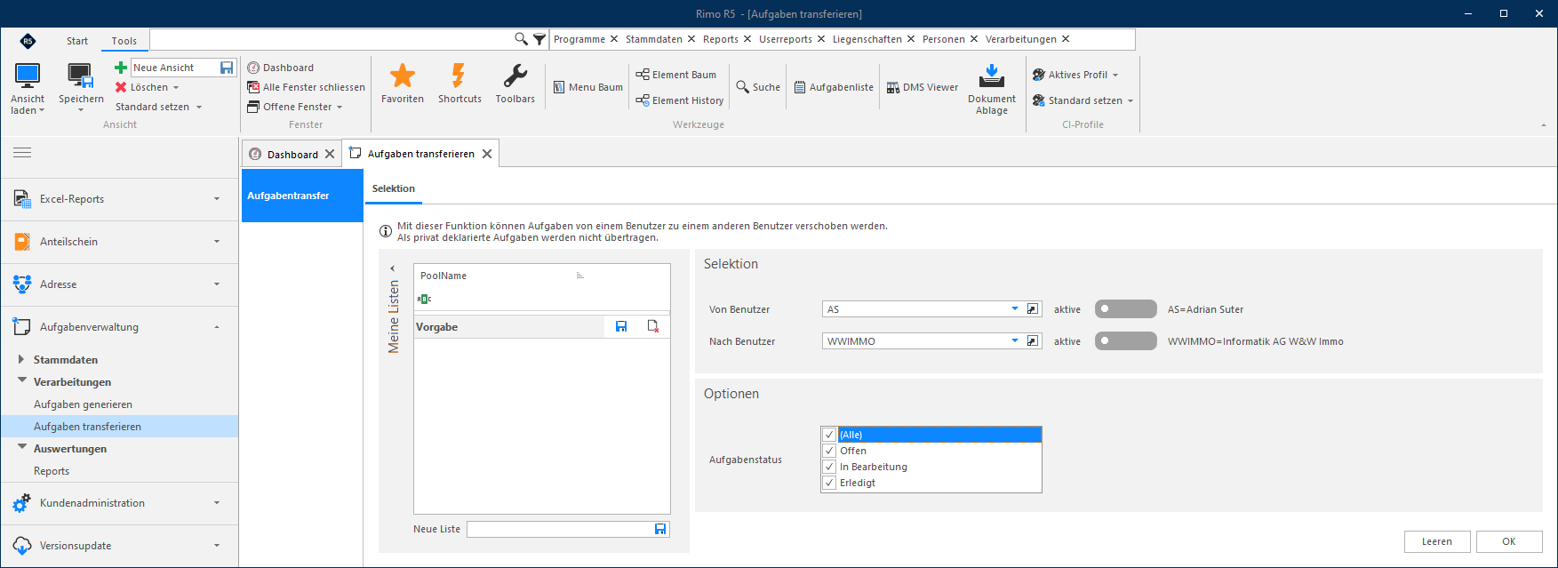Click the Ansicht laden monitor icon
The image size is (1558, 568).
click(28, 76)
